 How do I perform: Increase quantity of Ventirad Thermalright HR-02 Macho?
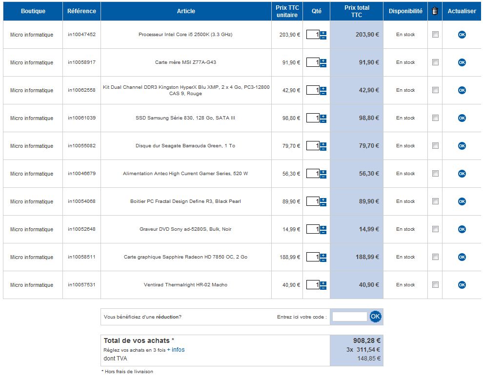coord(323,283)
